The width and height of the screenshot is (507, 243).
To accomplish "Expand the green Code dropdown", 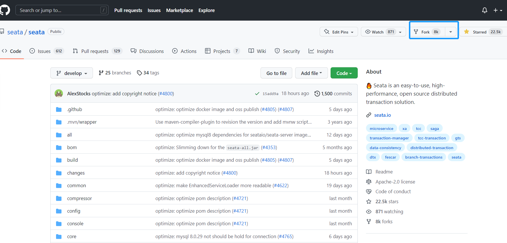I will [344, 73].
